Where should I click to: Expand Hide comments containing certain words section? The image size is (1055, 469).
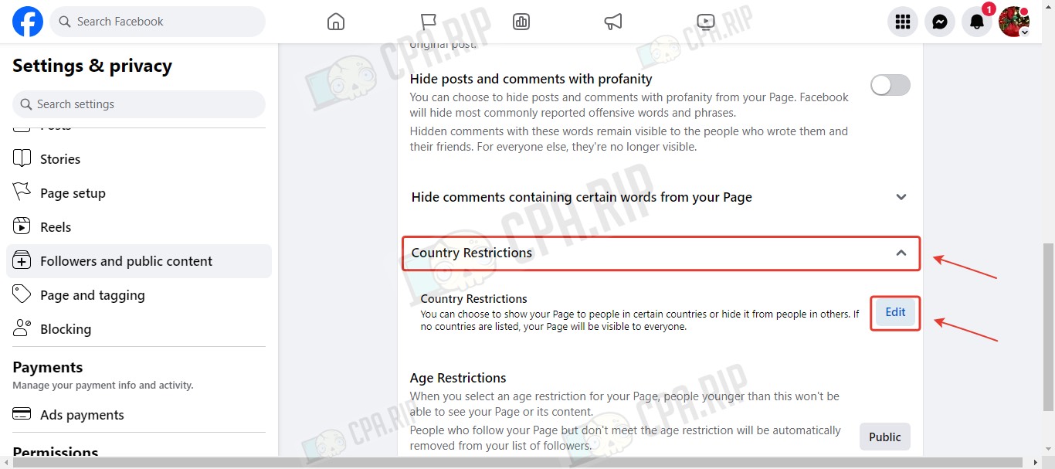660,197
